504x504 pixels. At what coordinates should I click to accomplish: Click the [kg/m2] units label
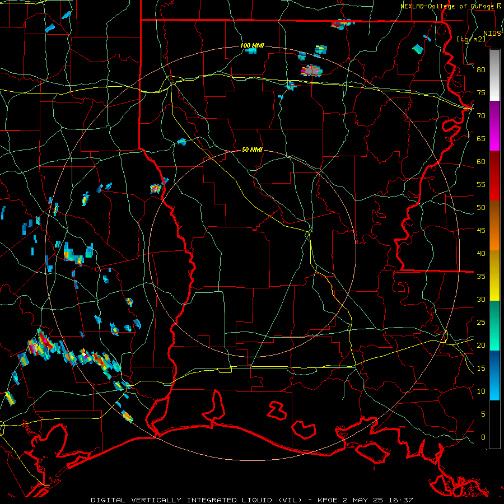[471, 39]
